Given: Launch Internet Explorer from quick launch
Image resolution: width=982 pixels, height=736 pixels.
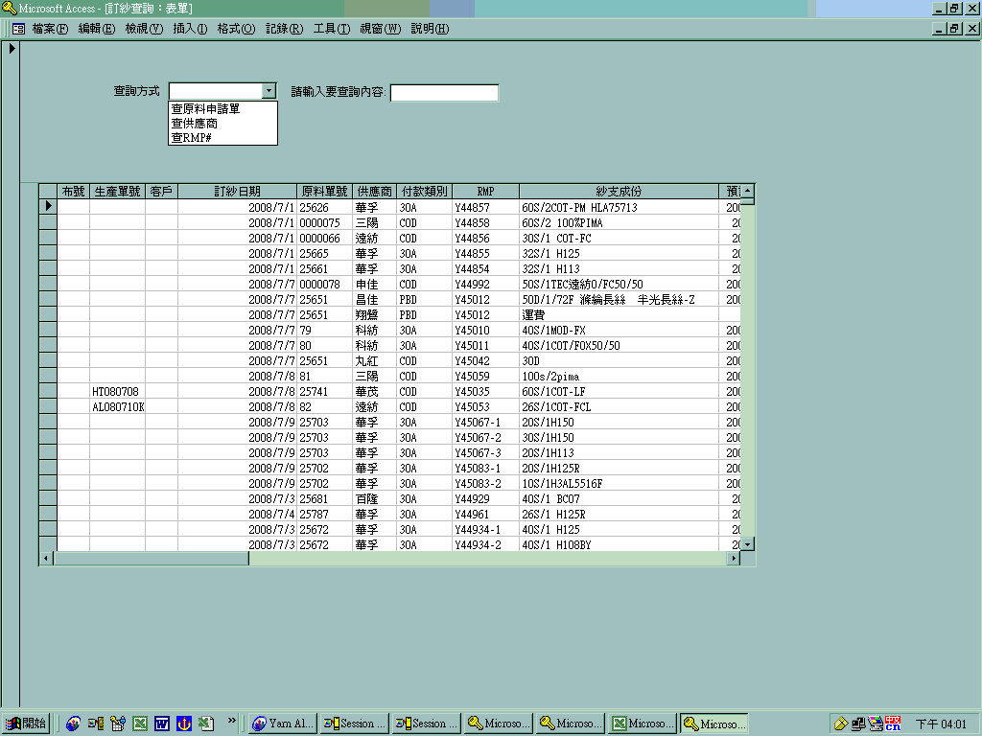Looking at the screenshot, I should click(73, 724).
